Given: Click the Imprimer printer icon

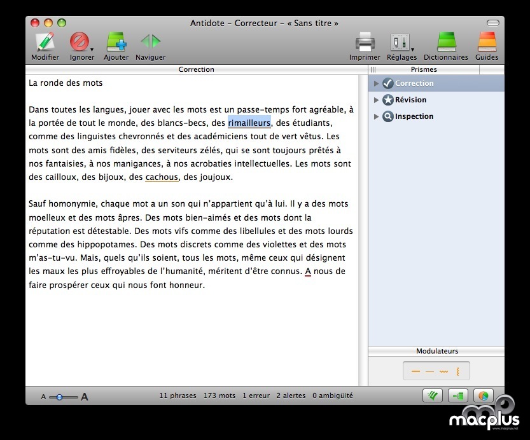Looking at the screenshot, I should click(x=365, y=41).
